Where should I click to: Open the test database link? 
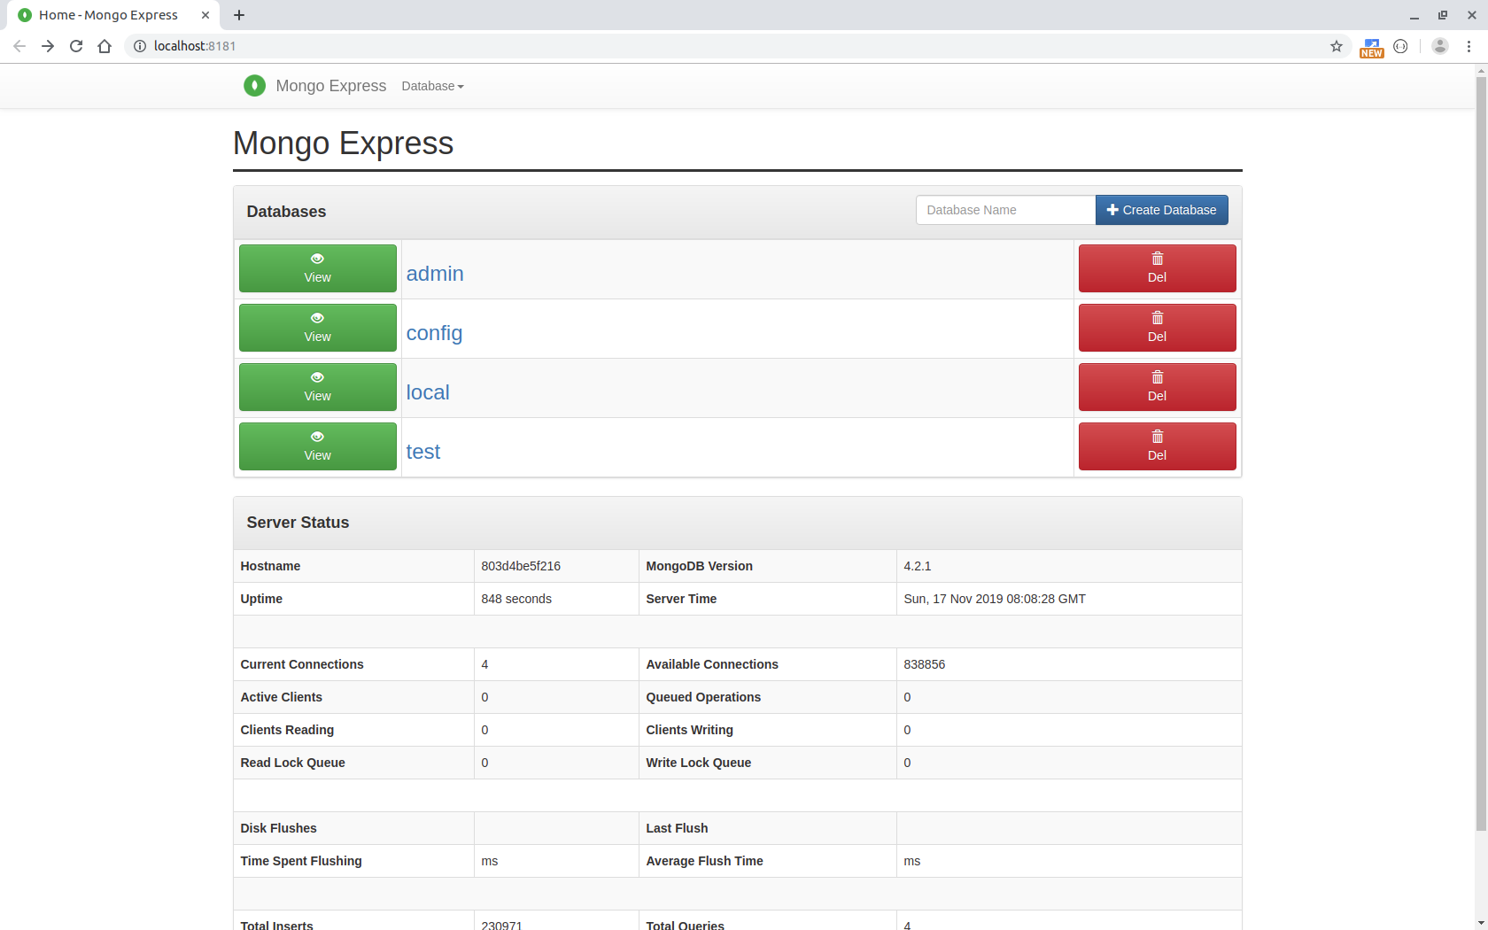coord(423,452)
